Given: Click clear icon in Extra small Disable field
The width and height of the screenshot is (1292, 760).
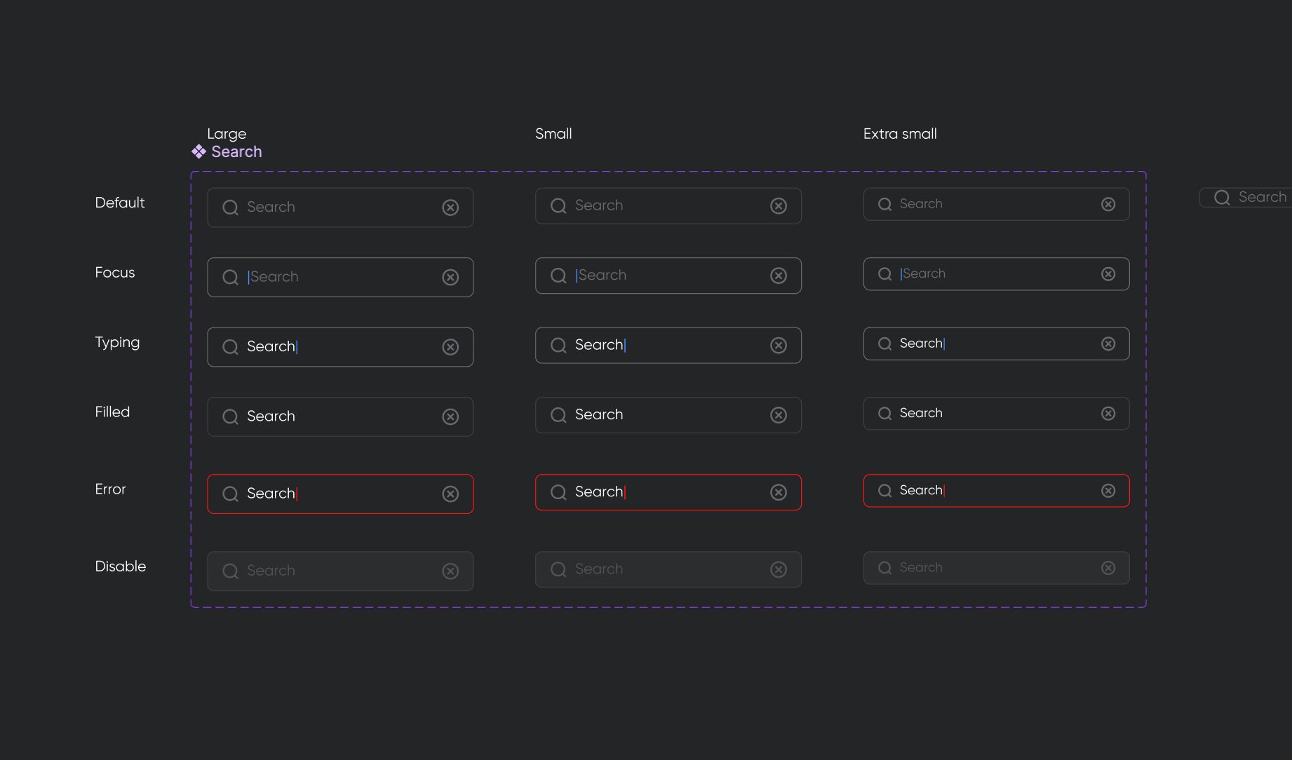Looking at the screenshot, I should click(1108, 568).
